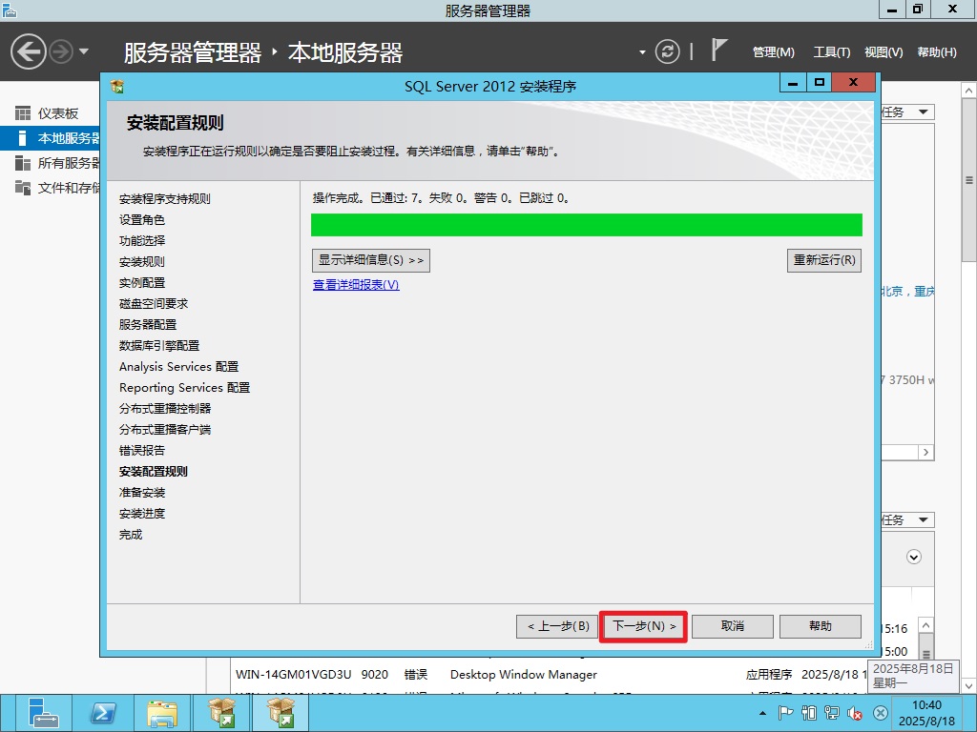Image resolution: width=977 pixels, height=732 pixels.
Task: Click network tray icon
Action: [832, 713]
